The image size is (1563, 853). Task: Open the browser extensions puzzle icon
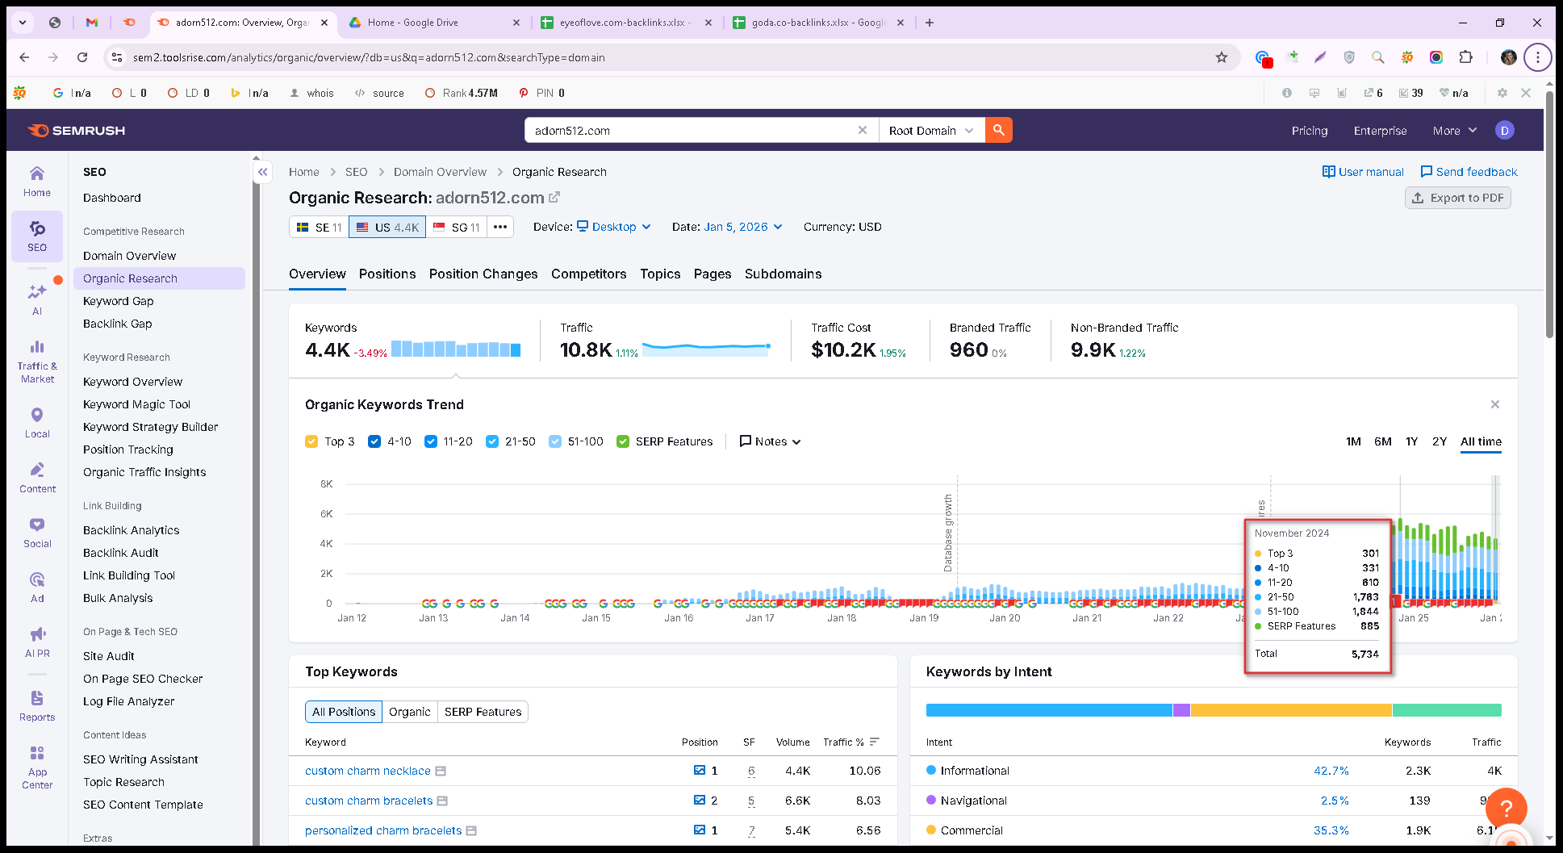(1466, 57)
